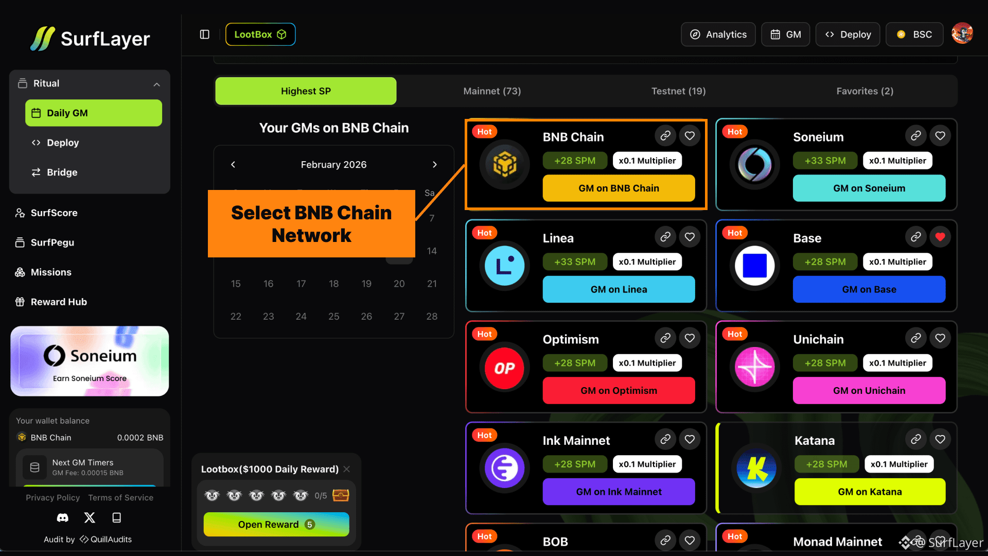988x556 pixels.
Task: Go to next month in calendar
Action: (434, 165)
